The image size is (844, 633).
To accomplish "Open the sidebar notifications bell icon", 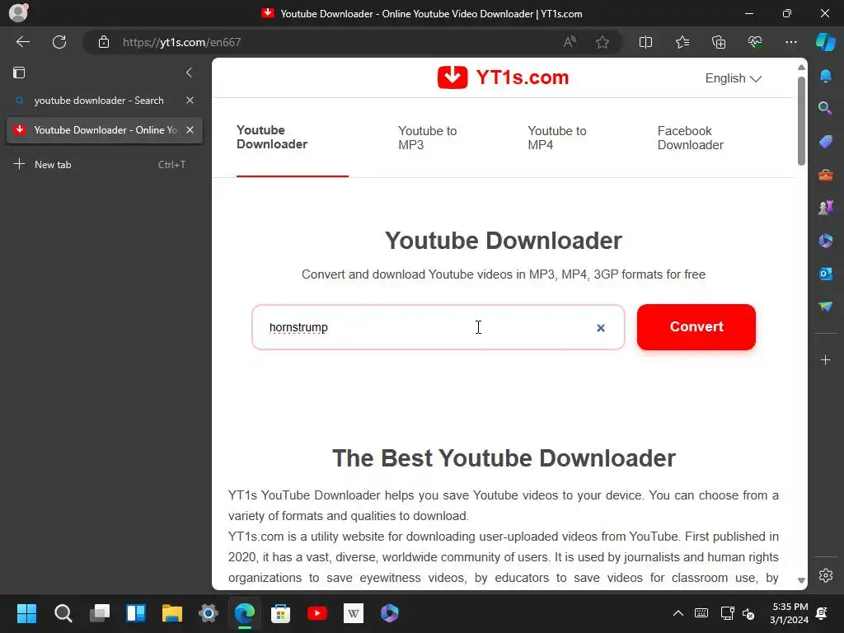I will pyautogui.click(x=825, y=76).
